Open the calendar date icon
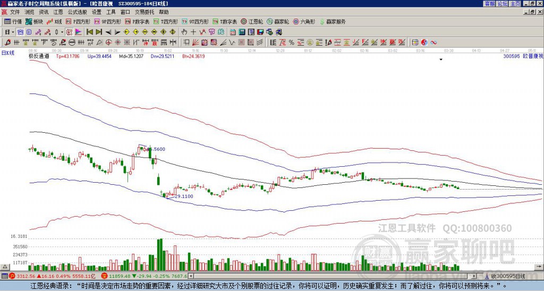The height and width of the screenshot is (291, 544). (x=233, y=32)
